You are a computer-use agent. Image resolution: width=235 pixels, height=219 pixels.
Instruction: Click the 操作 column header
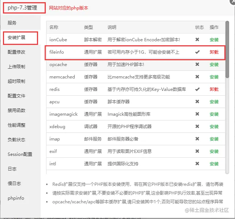point(214,27)
